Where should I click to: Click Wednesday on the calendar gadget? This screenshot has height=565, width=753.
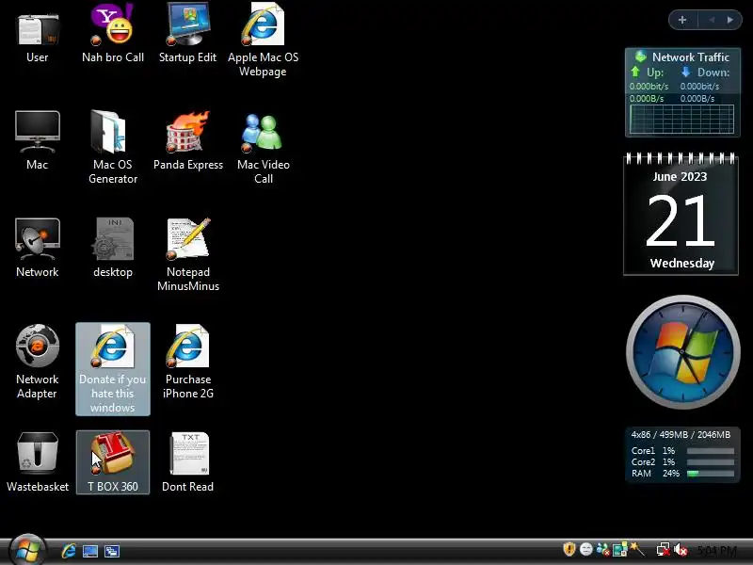point(681,264)
